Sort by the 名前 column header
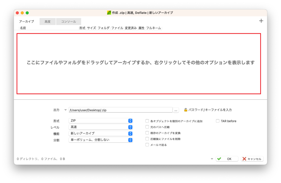Image resolution: width=281 pixels, height=183 pixels. 23,28
